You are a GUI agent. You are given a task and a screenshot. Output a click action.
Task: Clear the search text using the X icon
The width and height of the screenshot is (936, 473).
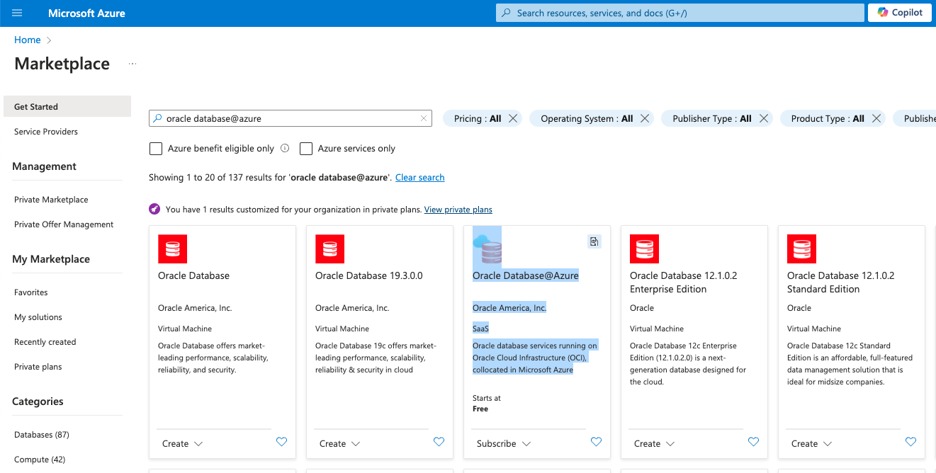pyautogui.click(x=423, y=118)
